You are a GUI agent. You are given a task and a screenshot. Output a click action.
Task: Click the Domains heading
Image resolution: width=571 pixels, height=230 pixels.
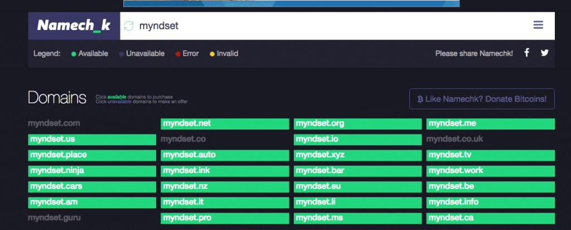pyautogui.click(x=57, y=98)
